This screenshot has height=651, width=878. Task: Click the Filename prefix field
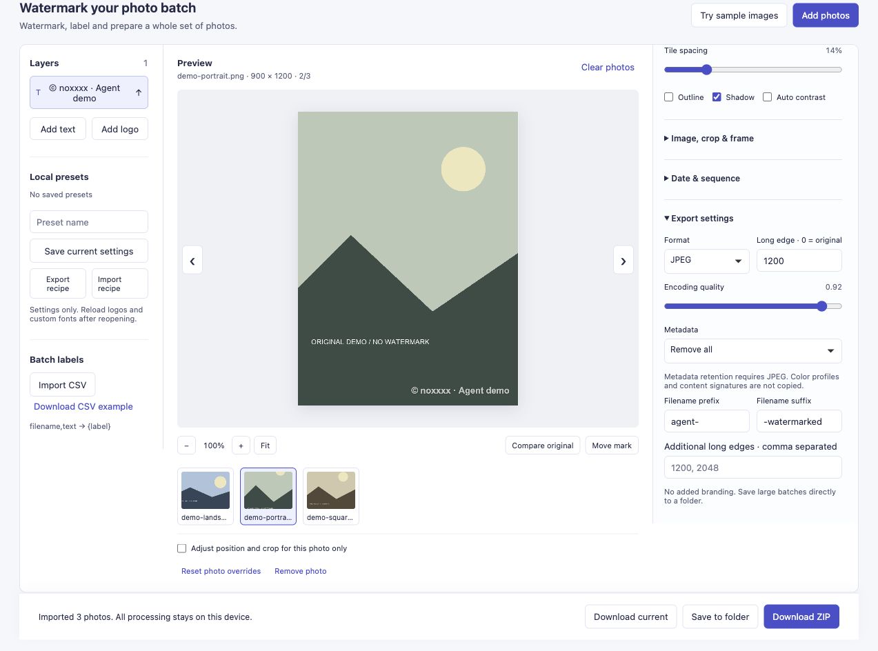coord(707,421)
